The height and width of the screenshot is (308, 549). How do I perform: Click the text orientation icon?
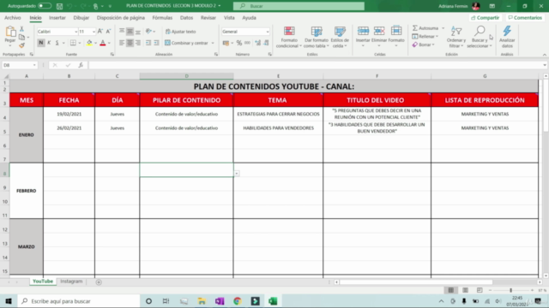pyautogui.click(x=148, y=32)
